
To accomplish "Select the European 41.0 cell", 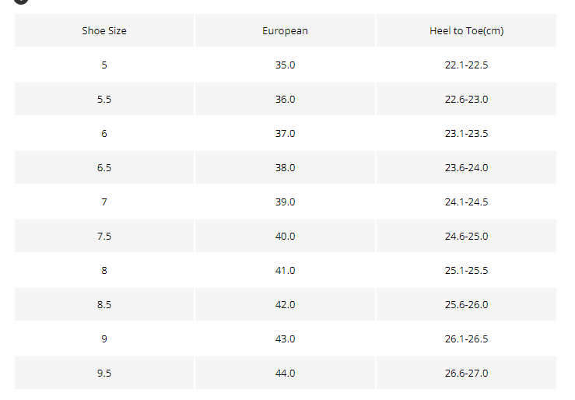I will click(285, 270).
